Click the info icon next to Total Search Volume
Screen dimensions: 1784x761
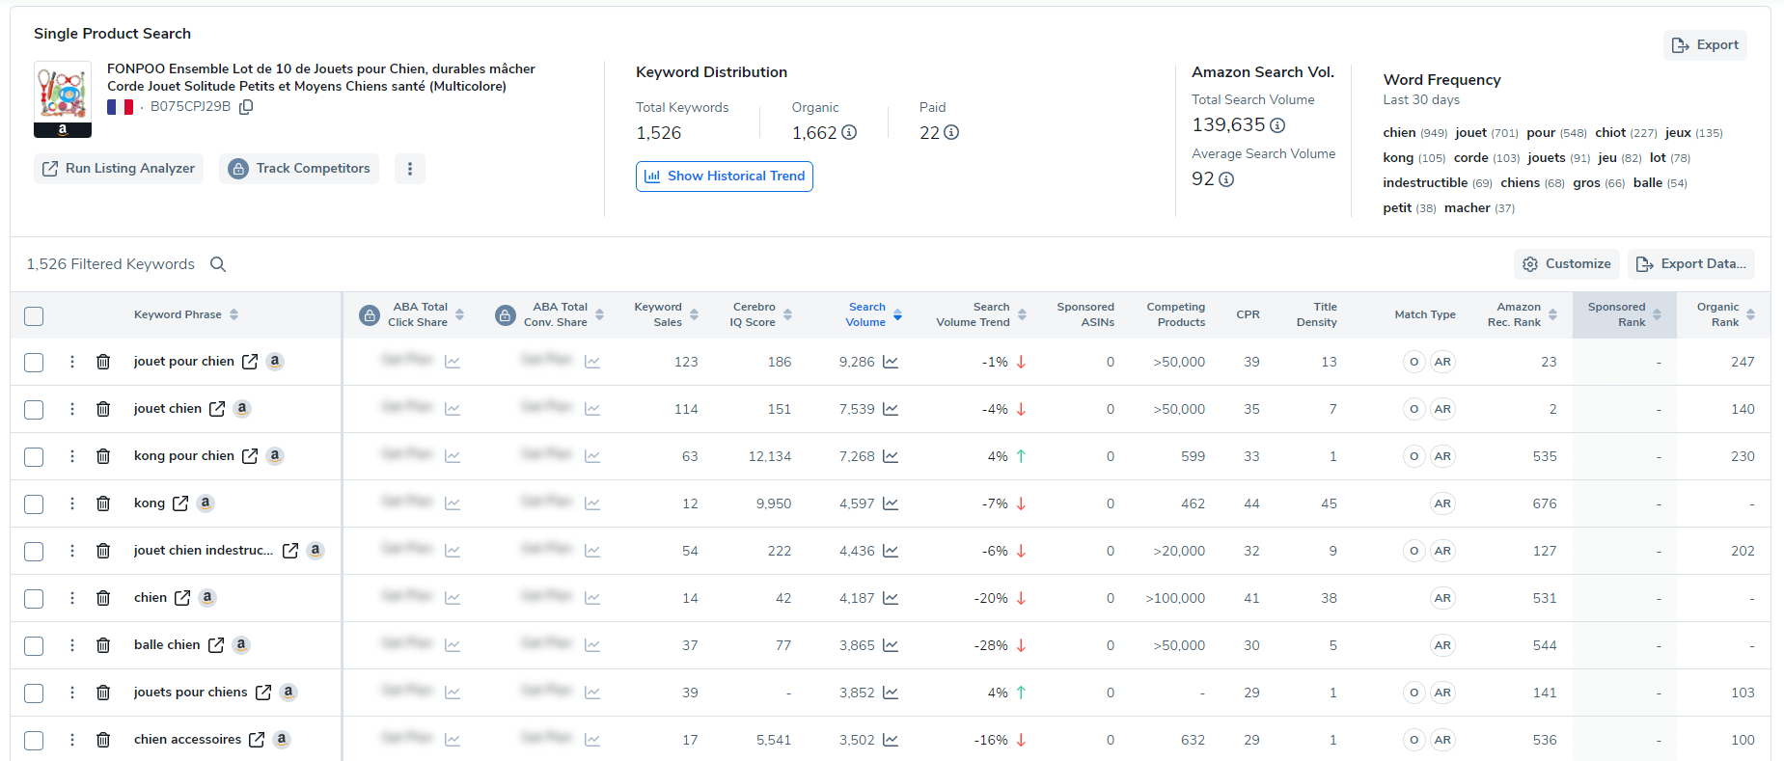1277,125
